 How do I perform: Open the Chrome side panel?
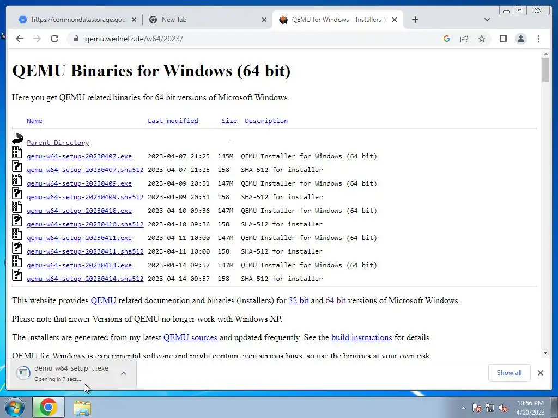[503, 39]
